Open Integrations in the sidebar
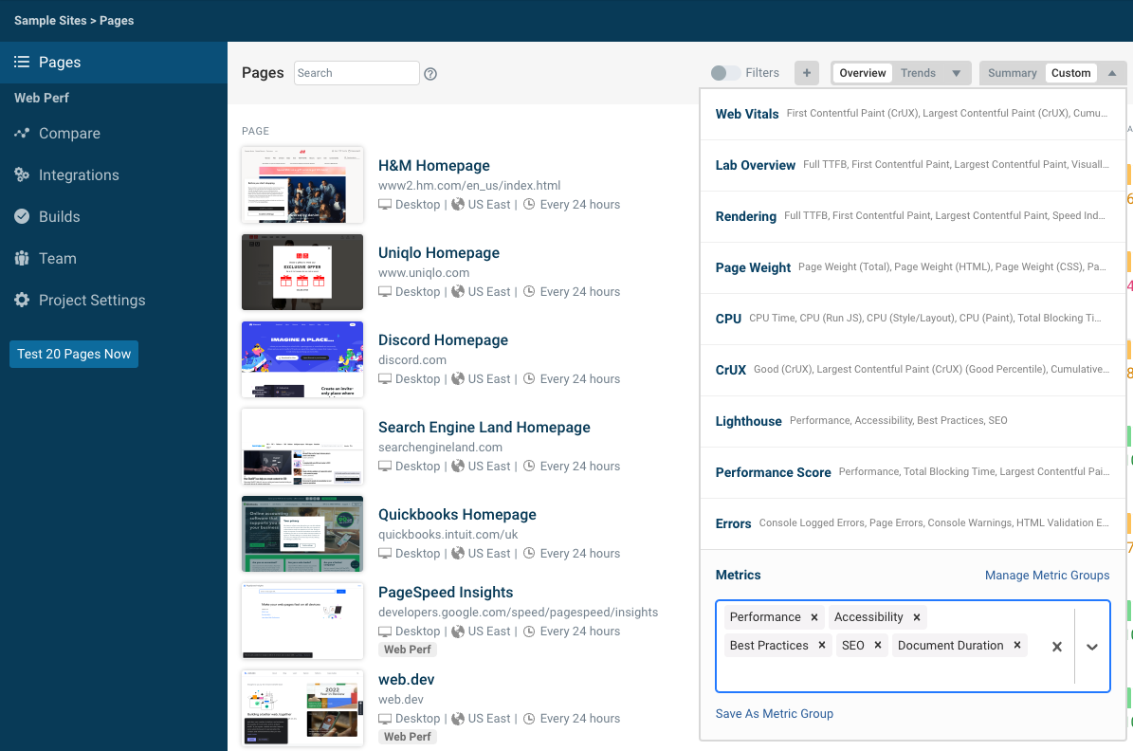1133x751 pixels. point(114,174)
